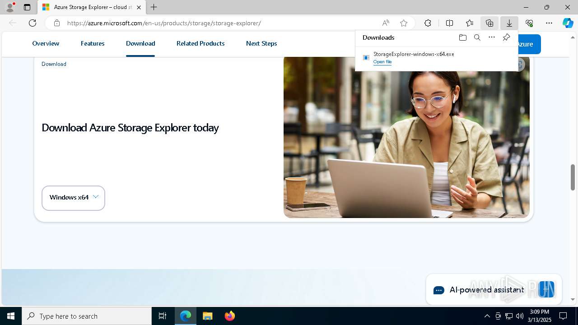The width and height of the screenshot is (578, 325).
Task: Open the browser profile icon
Action: (x=10, y=7)
